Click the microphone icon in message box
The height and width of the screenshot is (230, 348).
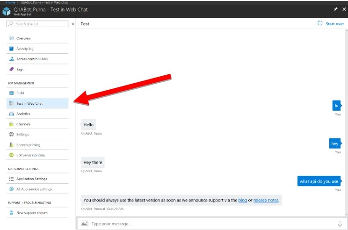coord(340,224)
